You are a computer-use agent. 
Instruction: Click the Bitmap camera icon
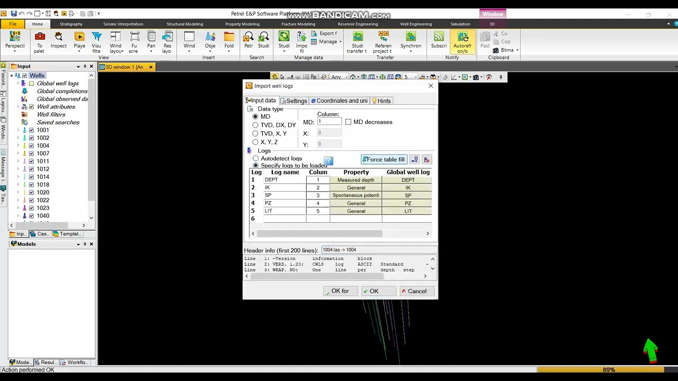[x=496, y=50]
